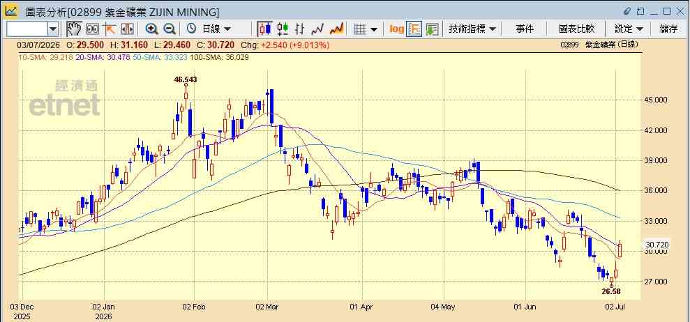The width and height of the screenshot is (690, 322).
Task: Click the 02899 紫金礦業(日線) chart label
Action: click(600, 45)
